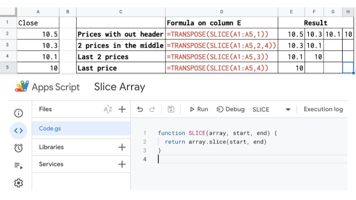
Task: Select the Code.gs file
Action: tap(49, 128)
